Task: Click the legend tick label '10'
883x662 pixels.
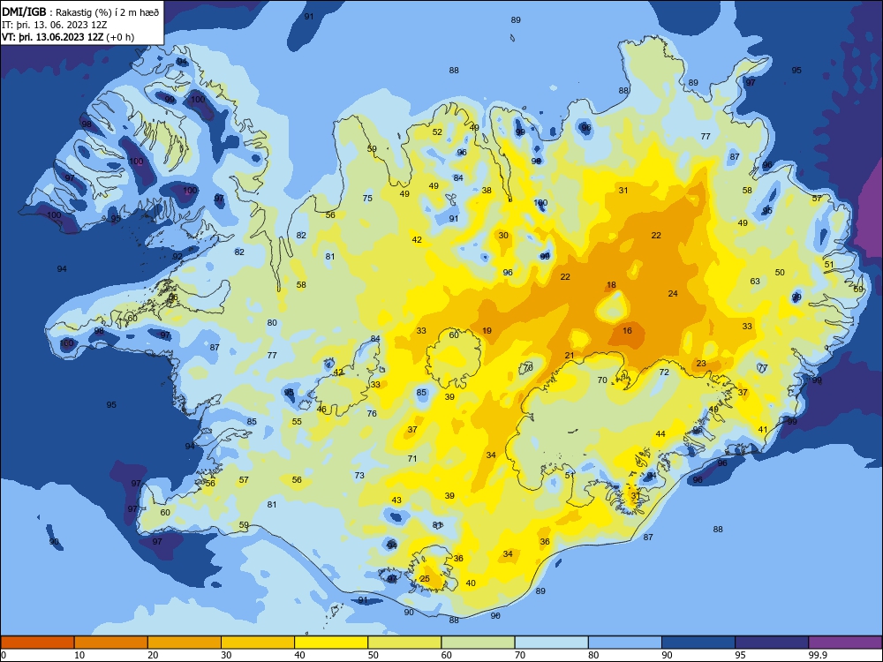Action: [79, 655]
